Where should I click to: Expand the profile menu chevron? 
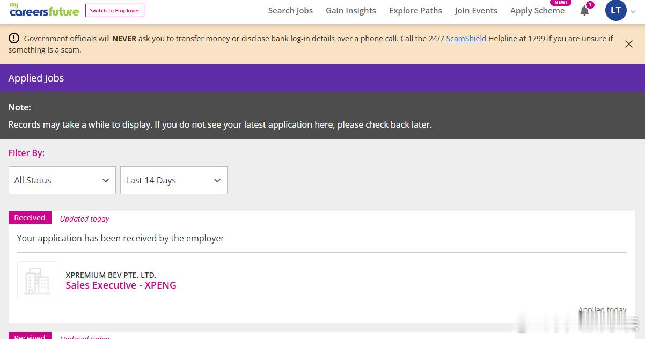point(634,11)
